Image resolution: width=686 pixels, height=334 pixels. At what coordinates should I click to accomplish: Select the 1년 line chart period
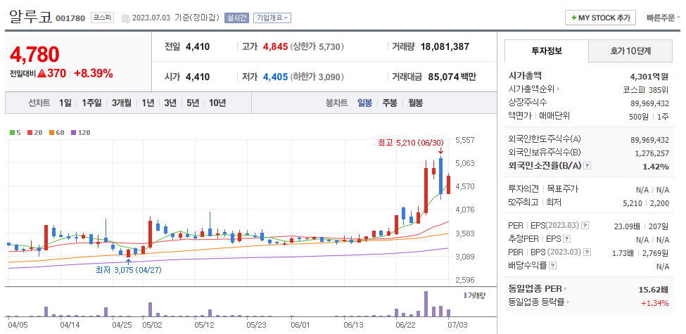(148, 103)
